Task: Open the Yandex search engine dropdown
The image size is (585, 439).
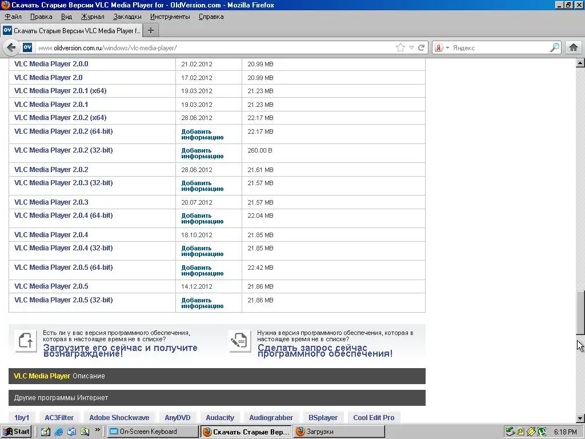Action: coord(442,48)
